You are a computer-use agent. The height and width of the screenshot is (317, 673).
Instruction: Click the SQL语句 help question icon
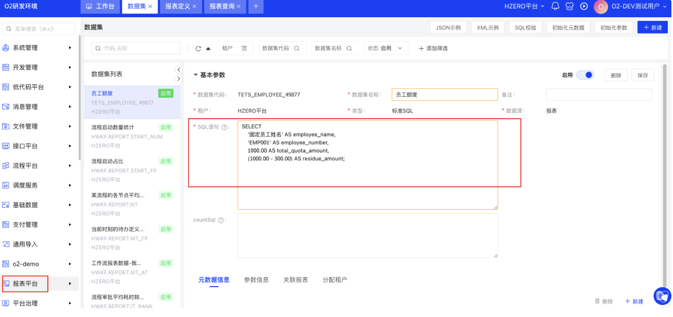(x=225, y=127)
